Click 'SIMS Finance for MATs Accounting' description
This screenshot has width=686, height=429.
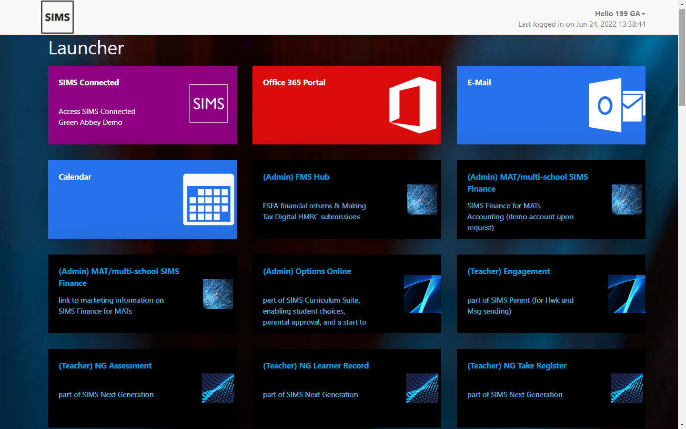click(520, 216)
